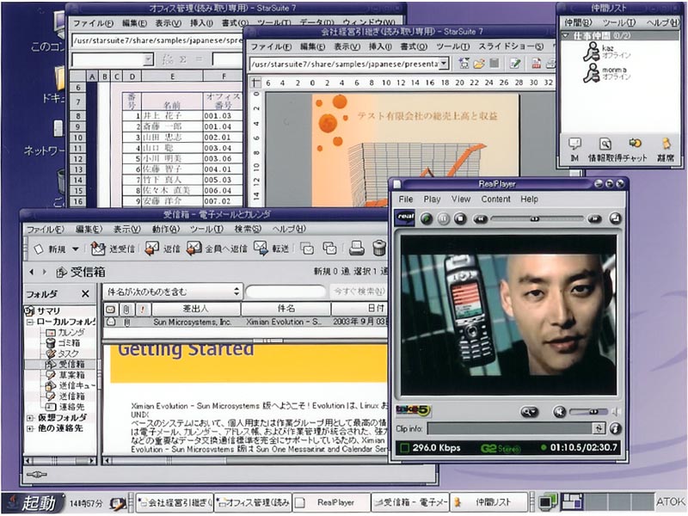Screen dimensions: 688x516
Task: Open the 動作(A) menu in mail window
Action: pyautogui.click(x=166, y=229)
